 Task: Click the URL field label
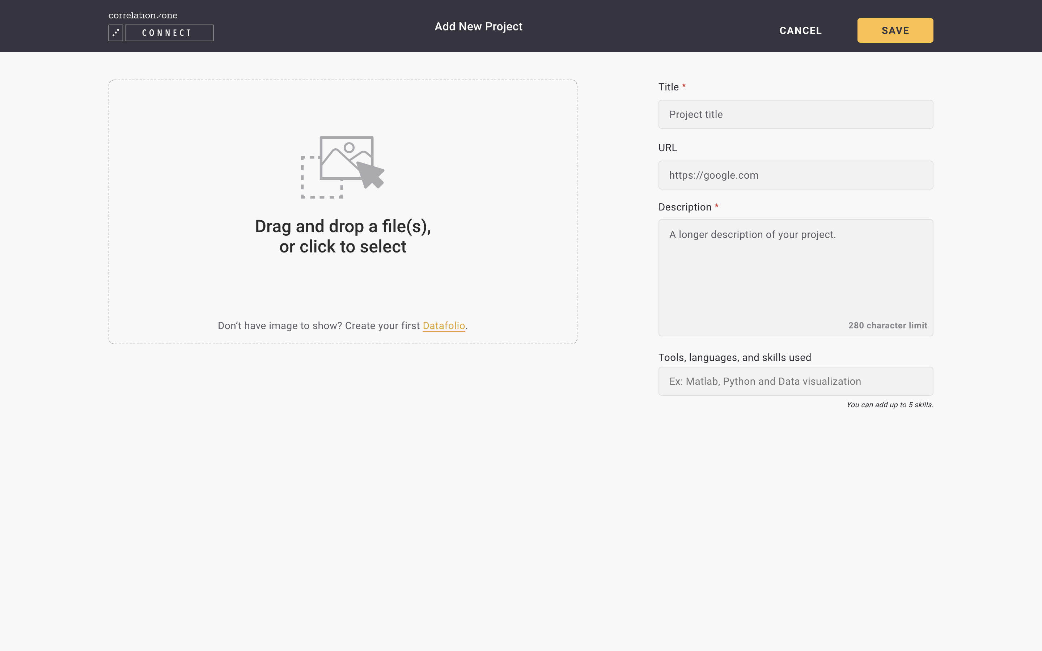click(668, 148)
